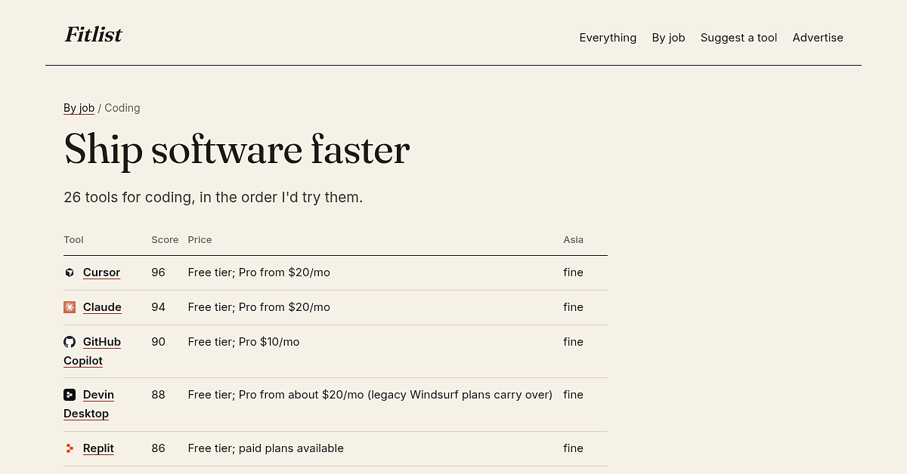Click the Claude logo icon
Screen dimensions: 907x474
click(x=70, y=307)
